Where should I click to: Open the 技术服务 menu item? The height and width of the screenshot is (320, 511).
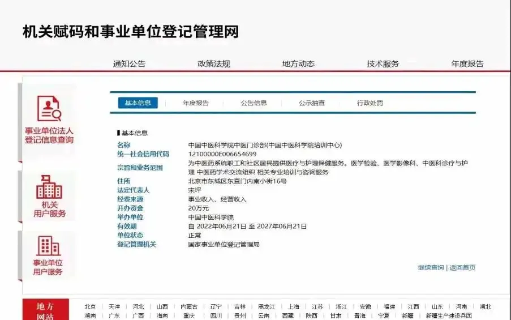point(383,63)
